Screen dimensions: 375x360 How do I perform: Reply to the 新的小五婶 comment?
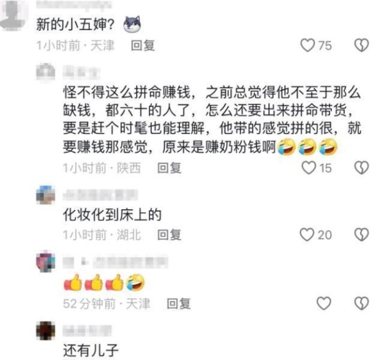pyautogui.click(x=142, y=45)
